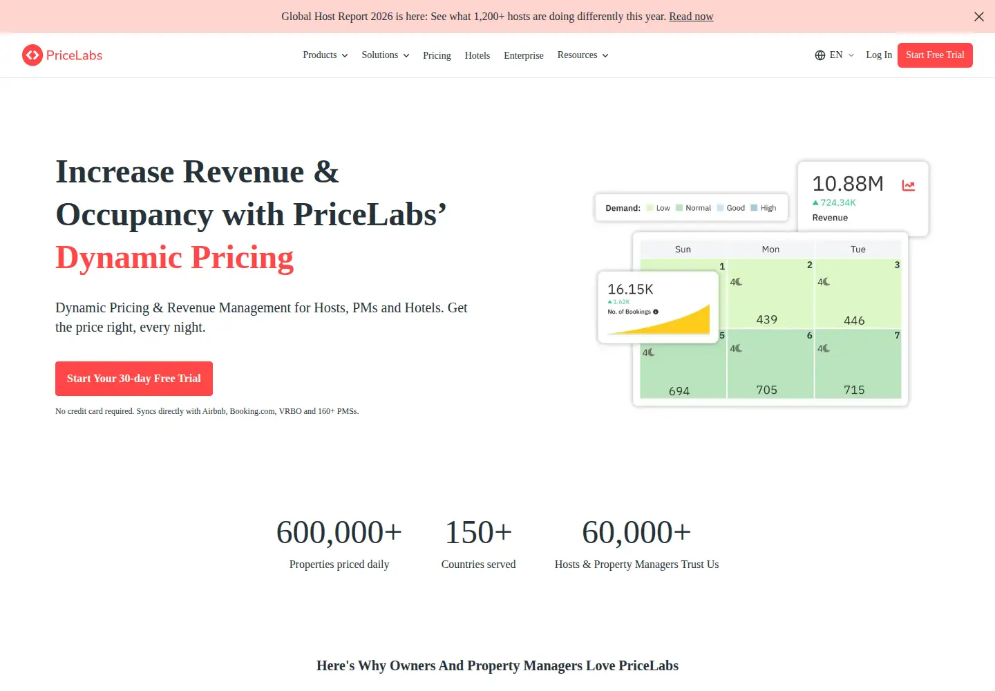Screen dimensions: 995x691
Task: Click the moon icon in the Monday 6 cell
Action: pos(739,348)
